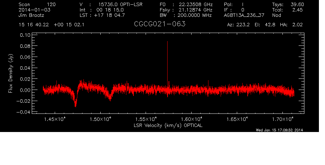
Task: Click y-axis tick label -0.04
Action: [23, 112]
